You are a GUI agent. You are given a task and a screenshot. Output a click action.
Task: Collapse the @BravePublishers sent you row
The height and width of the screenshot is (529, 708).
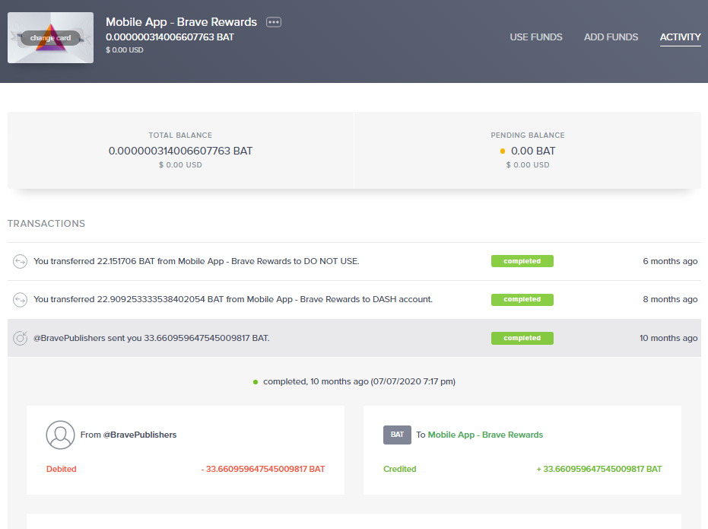click(x=354, y=338)
